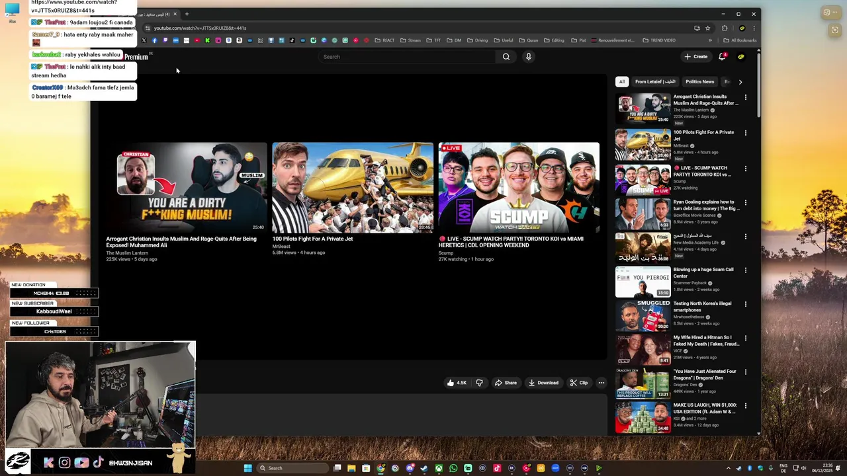Select the All filter chip
847x476 pixels.
[621, 82]
